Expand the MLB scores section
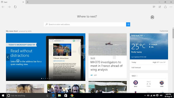The width and height of the screenshot is (174, 98). coord(135,76)
